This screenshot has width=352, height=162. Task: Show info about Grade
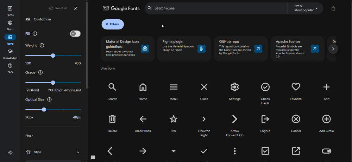40,72
